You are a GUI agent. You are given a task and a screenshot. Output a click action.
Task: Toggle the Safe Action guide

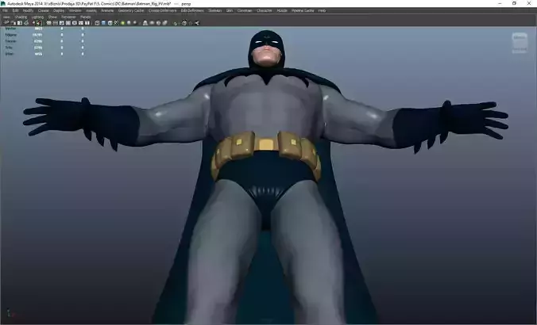click(80, 23)
